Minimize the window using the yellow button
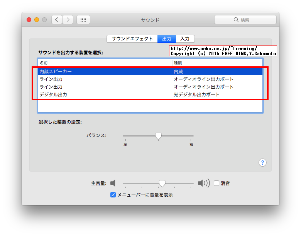301x236 pixels. tap(37, 20)
